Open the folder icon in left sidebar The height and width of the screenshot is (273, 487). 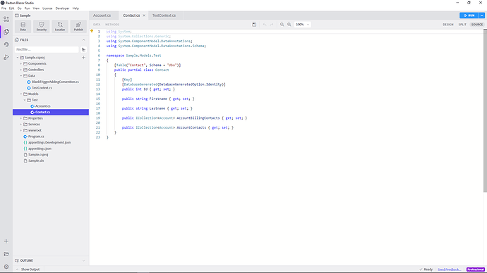tap(6, 254)
